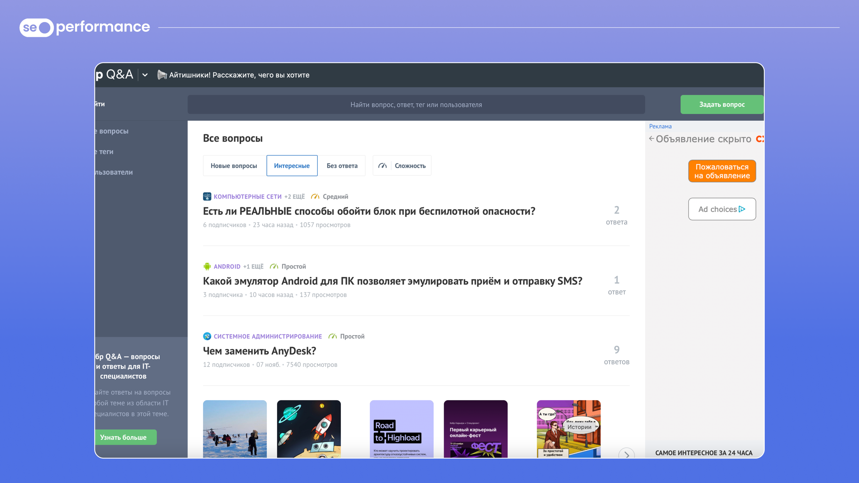Click 'Пожаловаться на объявление' button

pos(722,171)
